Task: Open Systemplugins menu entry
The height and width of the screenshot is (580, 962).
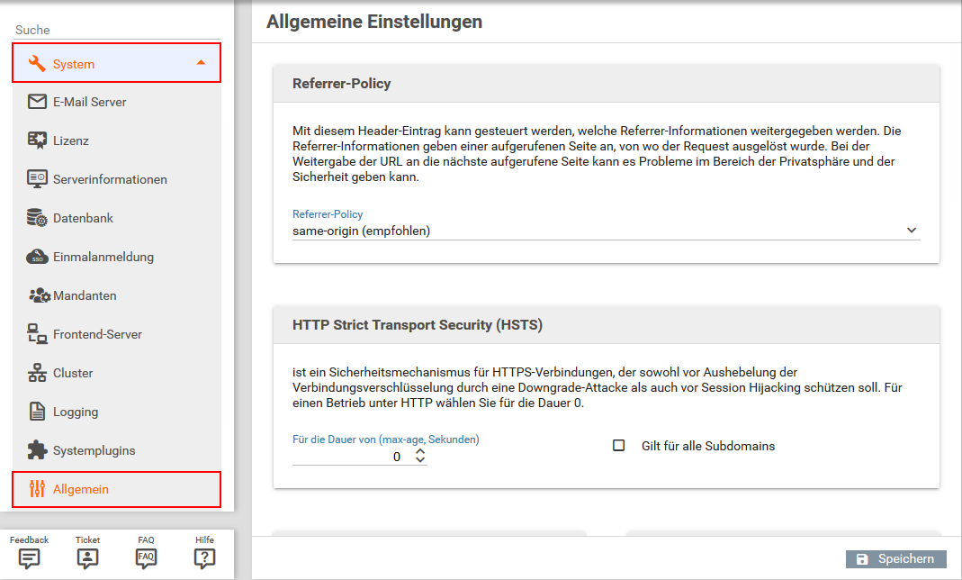Action: [94, 450]
